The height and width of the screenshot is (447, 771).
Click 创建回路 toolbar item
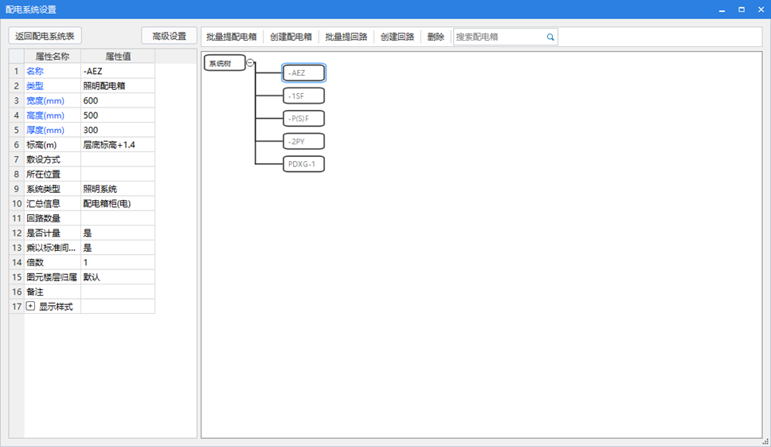397,37
